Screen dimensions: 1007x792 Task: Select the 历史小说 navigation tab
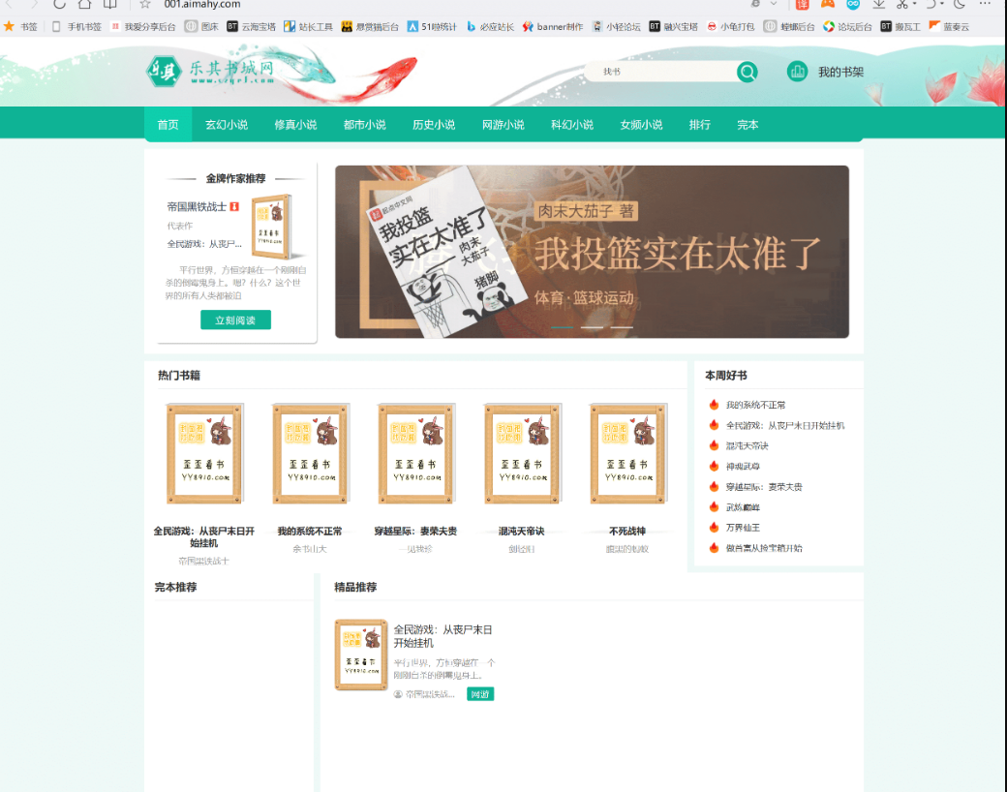(x=434, y=125)
